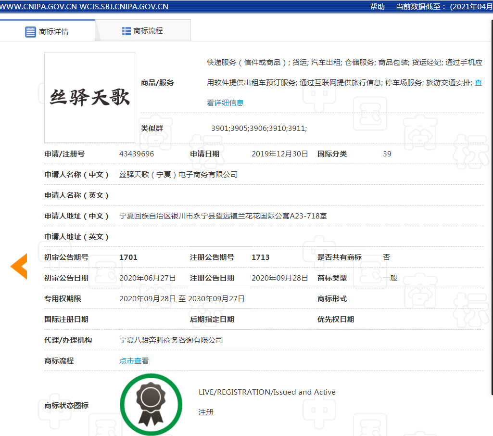Click applicant name 丝驿天歌（宁夏）电子商务有限公司
Image resolution: width=493 pixels, height=436 pixels.
click(178, 175)
